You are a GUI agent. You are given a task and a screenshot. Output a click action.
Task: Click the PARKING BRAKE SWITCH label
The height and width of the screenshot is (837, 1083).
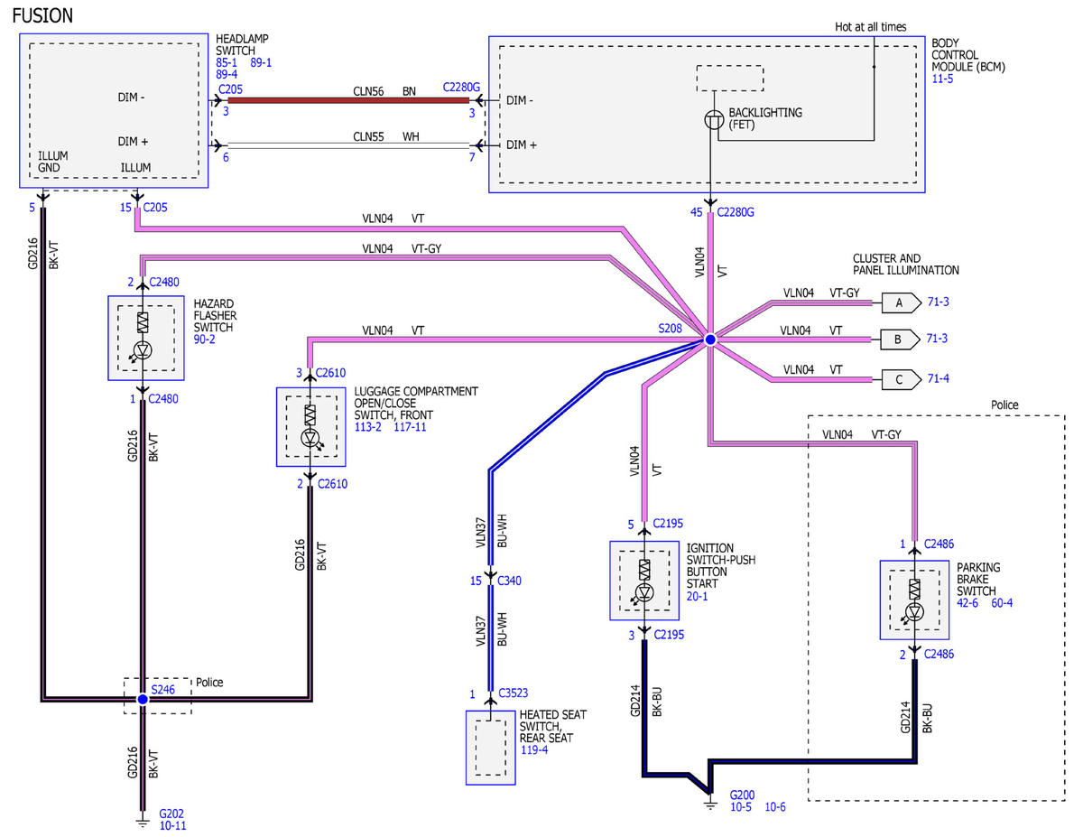pyautogui.click(x=978, y=579)
